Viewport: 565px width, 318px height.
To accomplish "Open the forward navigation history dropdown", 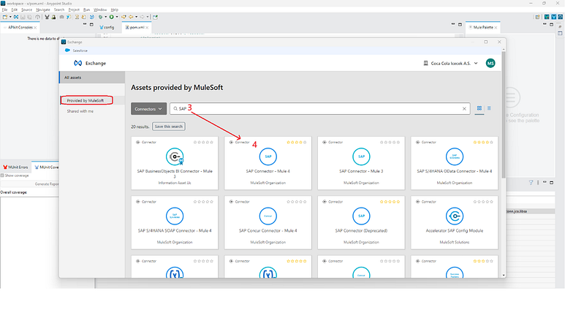I will pyautogui.click(x=148, y=17).
